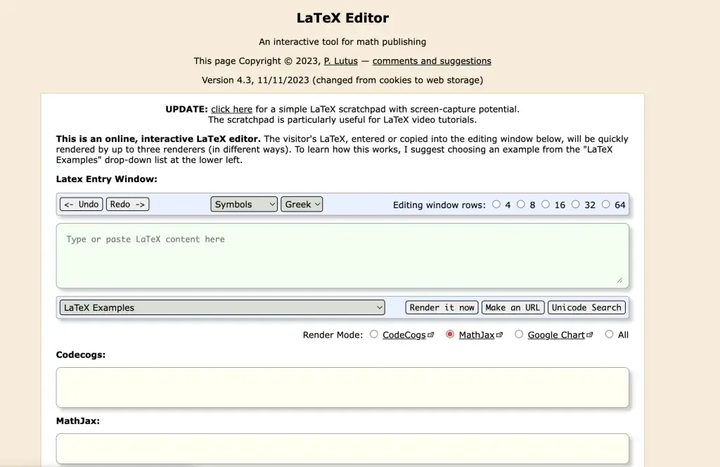
Task: Follow the P. Lutus author link
Action: click(x=340, y=60)
